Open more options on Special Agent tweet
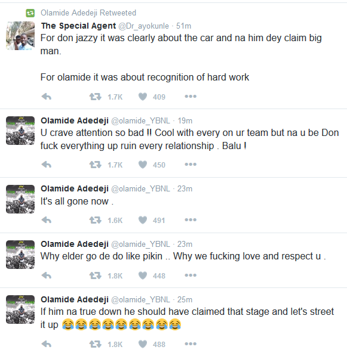 tap(191, 97)
